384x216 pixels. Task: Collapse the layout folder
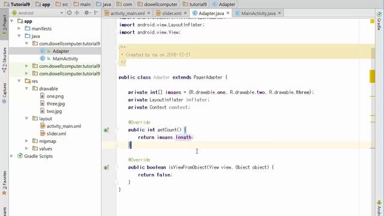point(26,119)
